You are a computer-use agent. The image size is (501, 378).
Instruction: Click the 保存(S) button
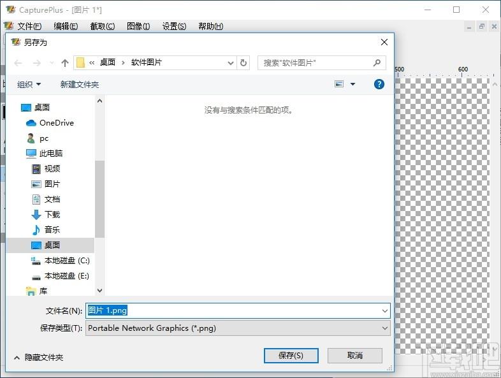291,356
